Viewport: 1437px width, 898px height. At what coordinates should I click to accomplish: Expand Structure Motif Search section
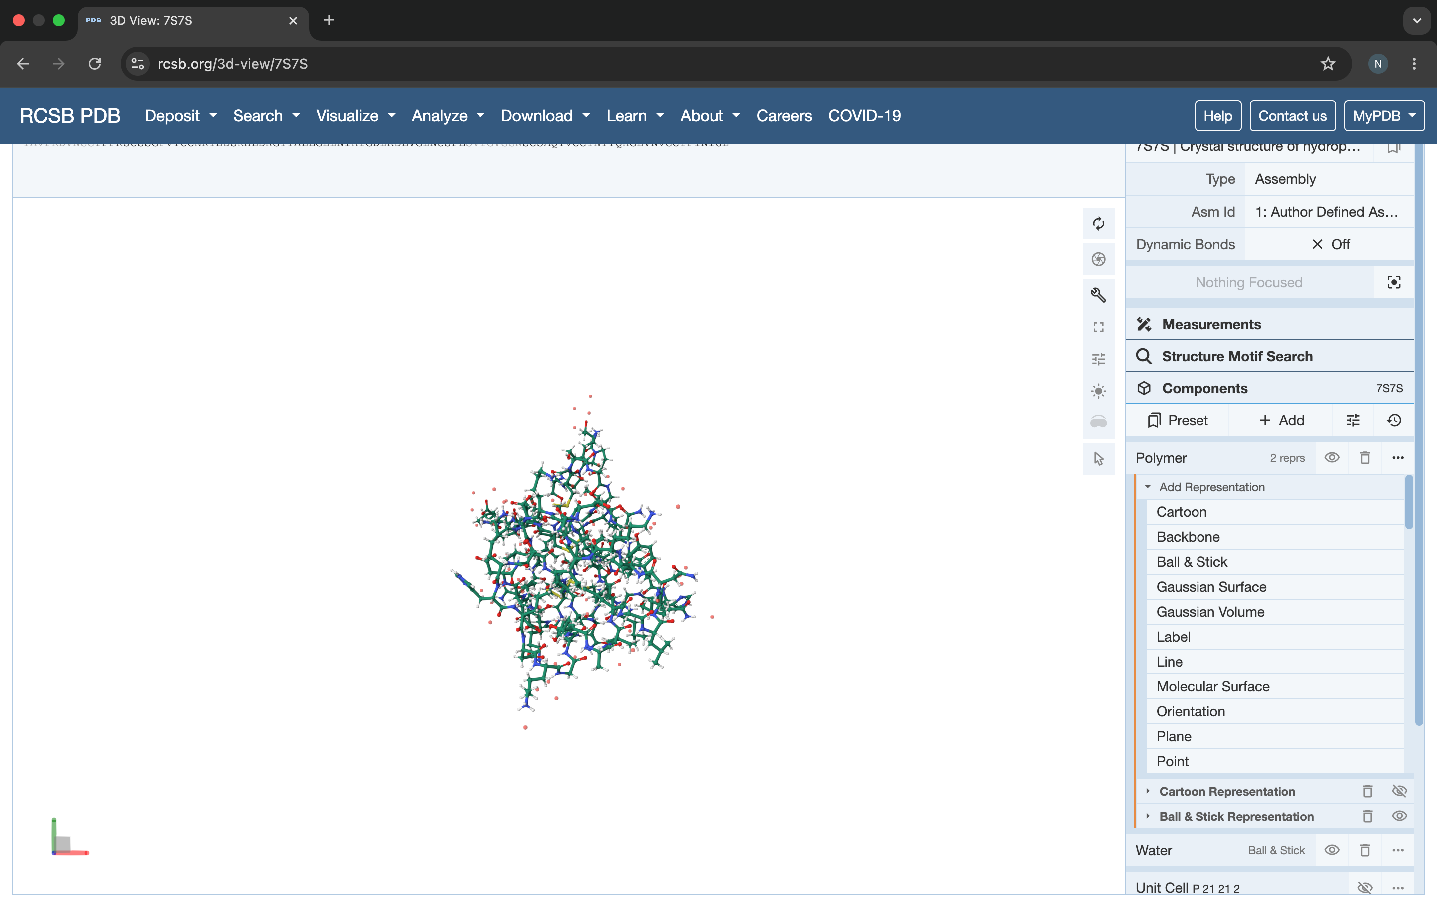coord(1269,356)
